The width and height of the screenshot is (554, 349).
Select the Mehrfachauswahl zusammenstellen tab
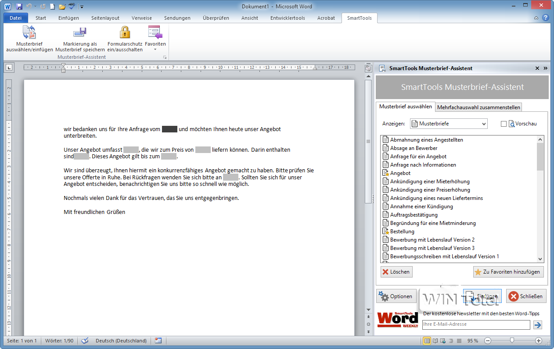pos(478,107)
